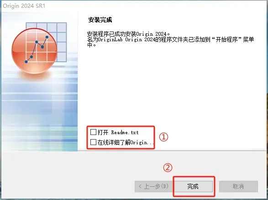This screenshot has width=268, height=200.
Task: Click the red Origin sphere logo
Action: point(34,51)
